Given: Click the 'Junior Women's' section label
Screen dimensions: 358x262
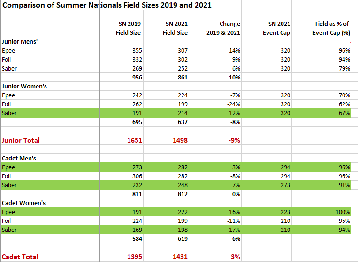Looking at the screenshot, I should 24,86.
